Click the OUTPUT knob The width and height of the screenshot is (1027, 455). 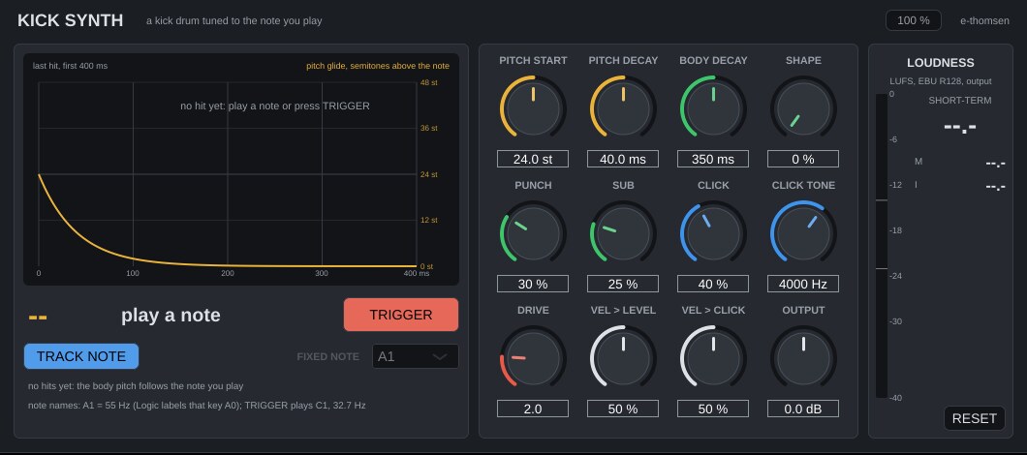pos(803,358)
